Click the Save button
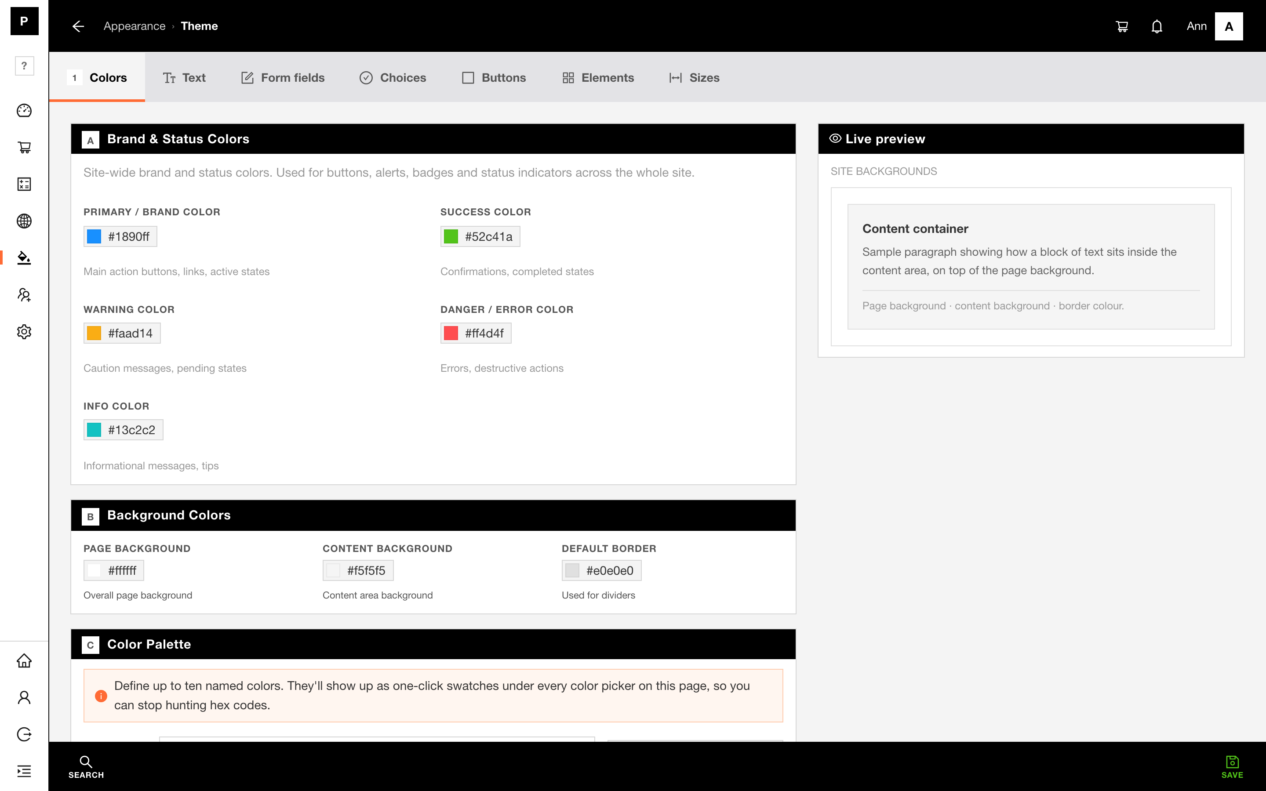This screenshot has width=1266, height=791. pos(1232,767)
